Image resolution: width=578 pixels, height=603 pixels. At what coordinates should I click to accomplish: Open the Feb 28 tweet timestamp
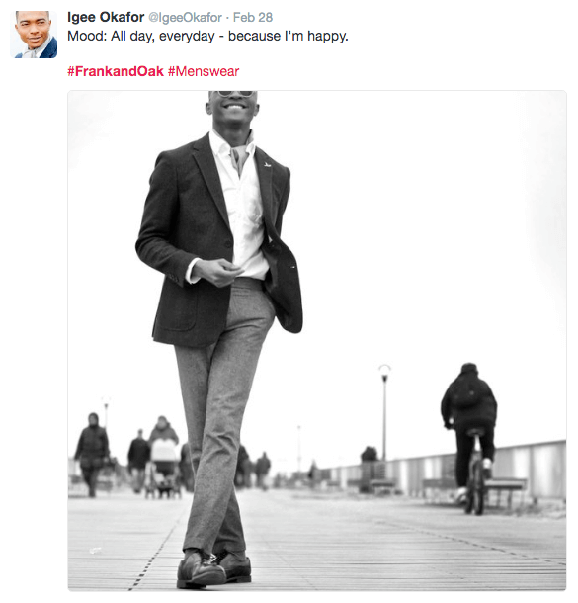tap(253, 18)
